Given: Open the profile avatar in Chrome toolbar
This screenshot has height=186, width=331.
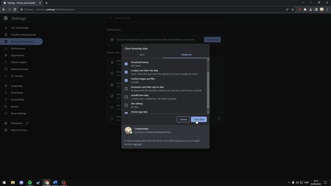Looking at the screenshot, I should (322, 9).
